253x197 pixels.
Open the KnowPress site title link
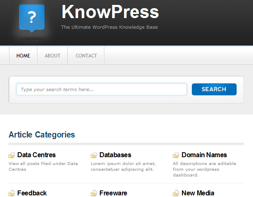click(110, 12)
